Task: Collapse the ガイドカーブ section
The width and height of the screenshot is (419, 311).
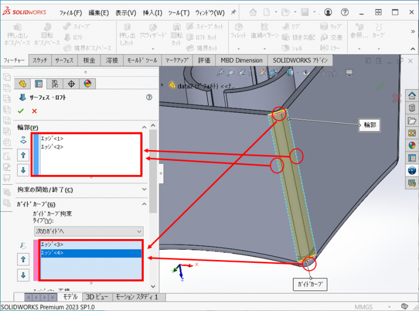Action: tap(144, 204)
